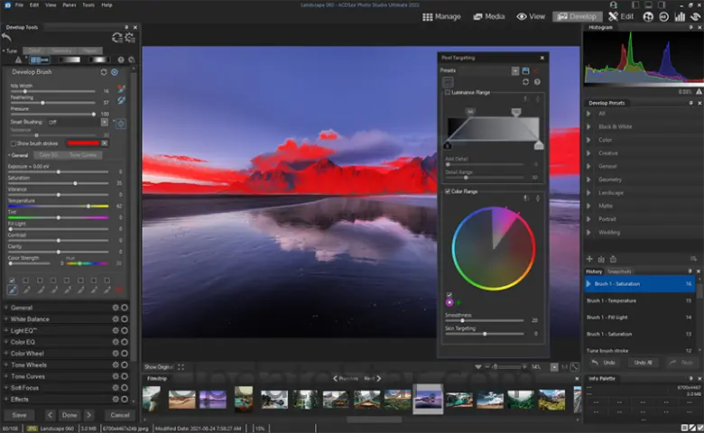This screenshot has height=433, width=704.
Task: Open gear settings for Tone Curves
Action: coord(115,375)
